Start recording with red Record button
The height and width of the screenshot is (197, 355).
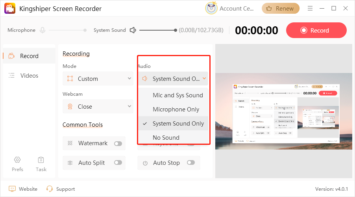(x=316, y=30)
